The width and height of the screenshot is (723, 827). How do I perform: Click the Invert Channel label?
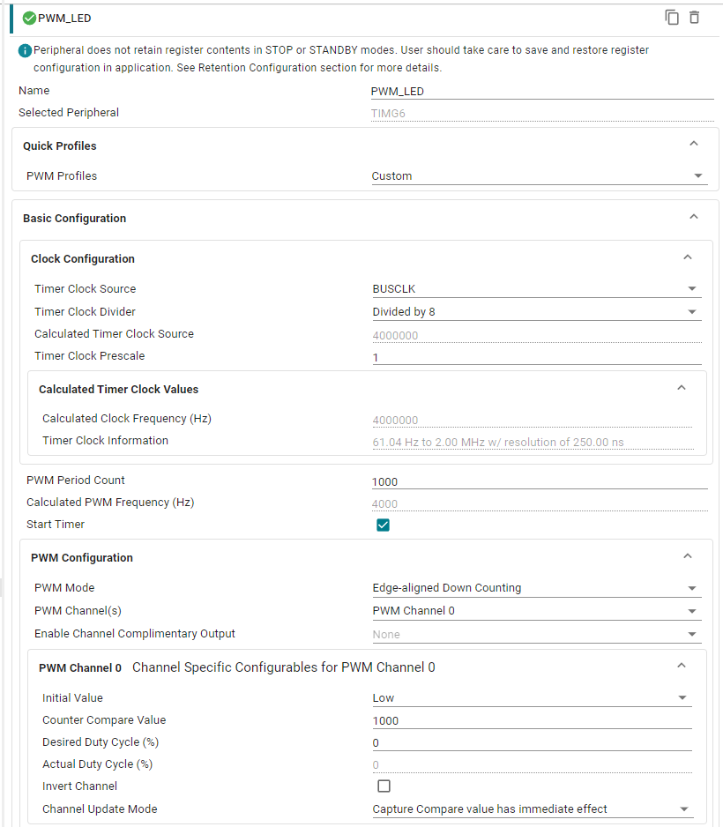79,786
